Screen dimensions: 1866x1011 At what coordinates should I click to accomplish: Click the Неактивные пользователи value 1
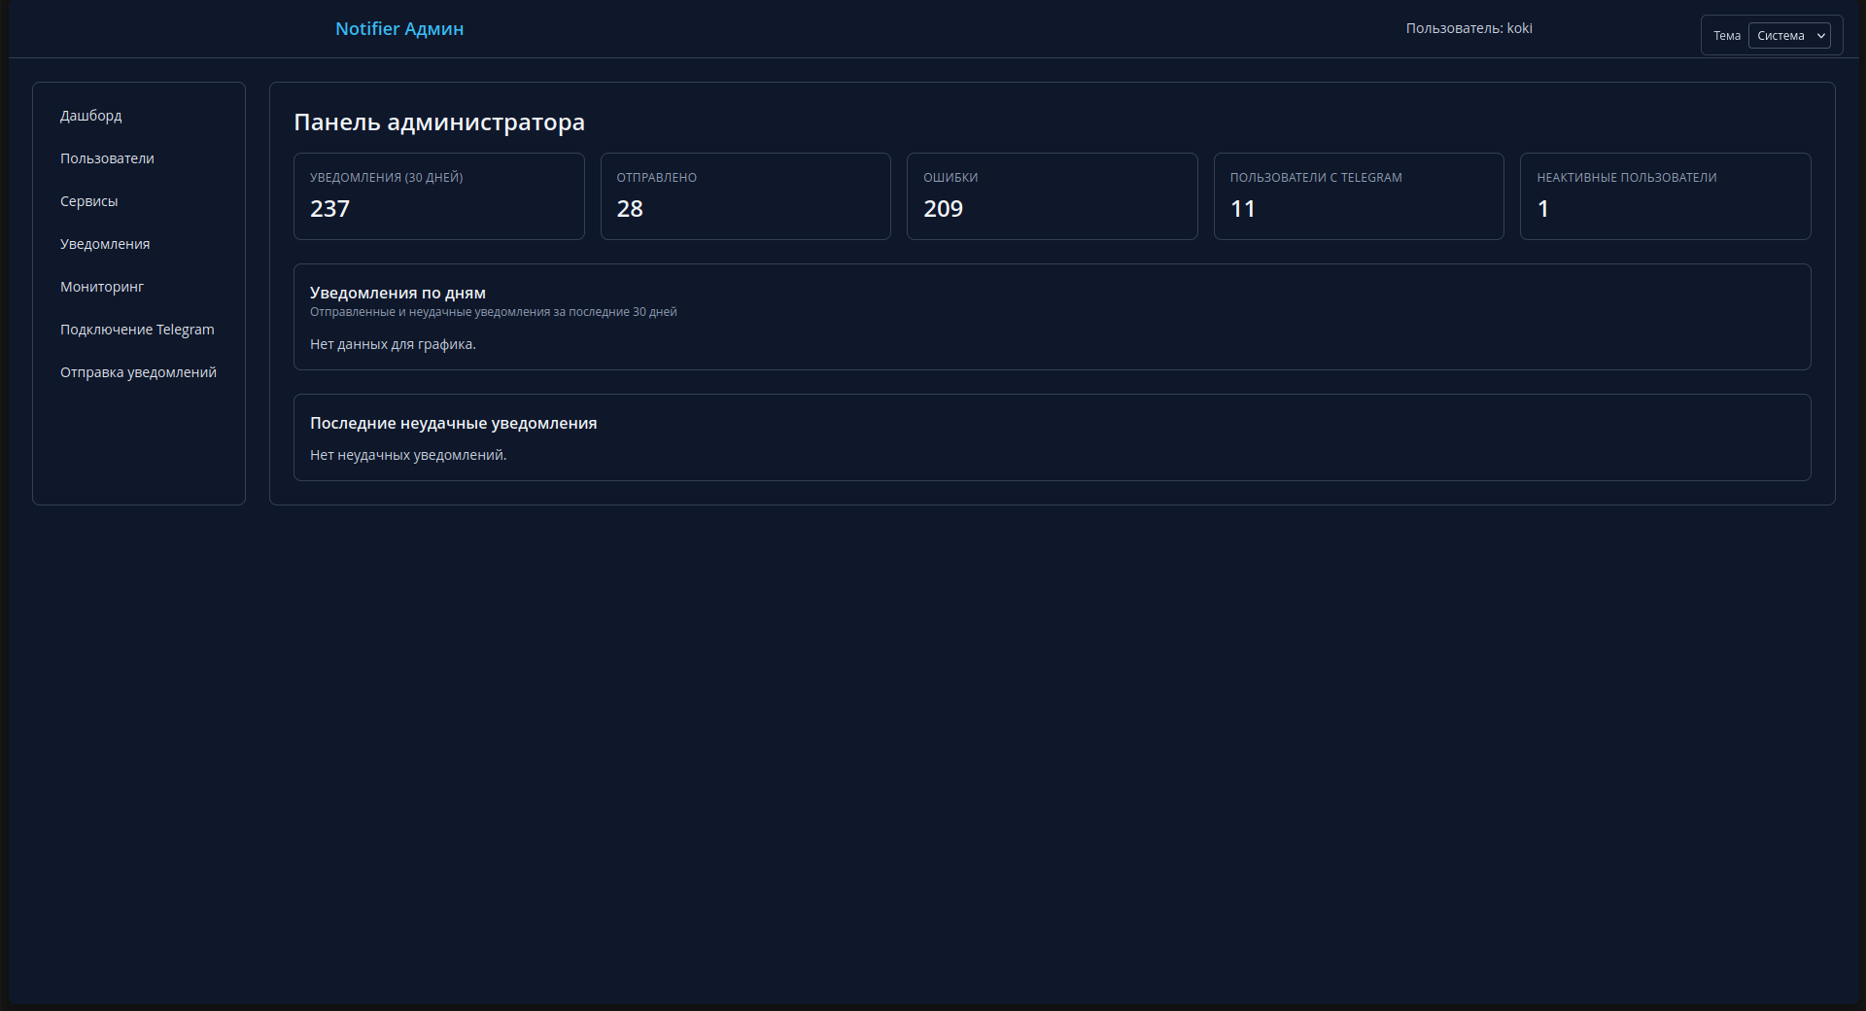pyautogui.click(x=1543, y=209)
